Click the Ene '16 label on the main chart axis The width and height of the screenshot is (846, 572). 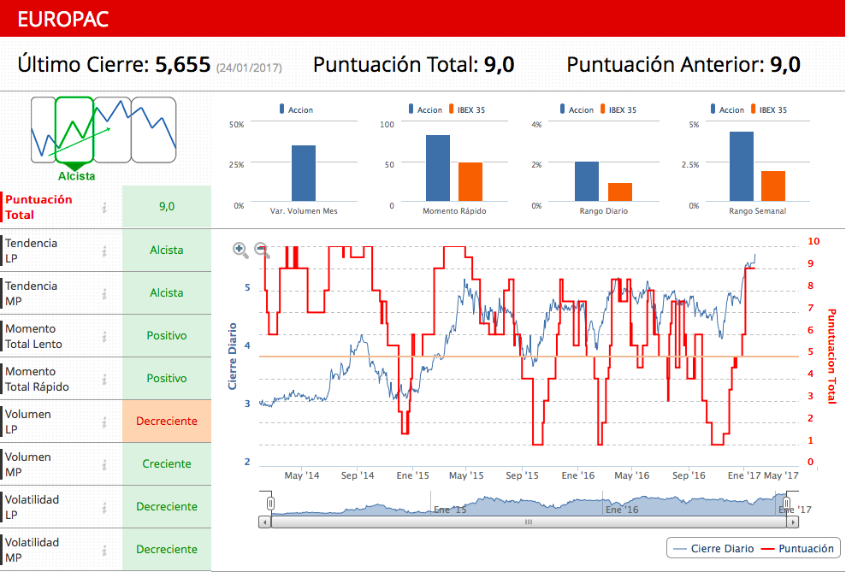pyautogui.click(x=578, y=475)
